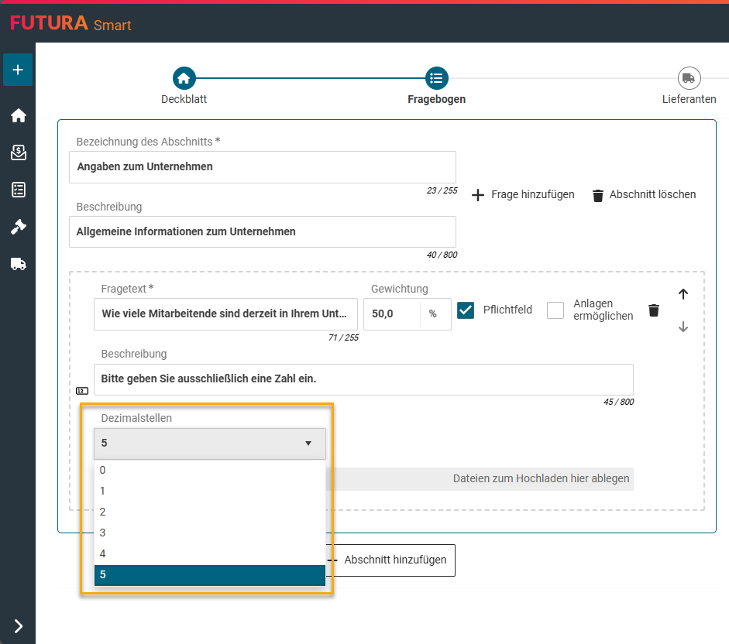Click Abschnitt löschen
729x644 pixels.
[x=644, y=195]
